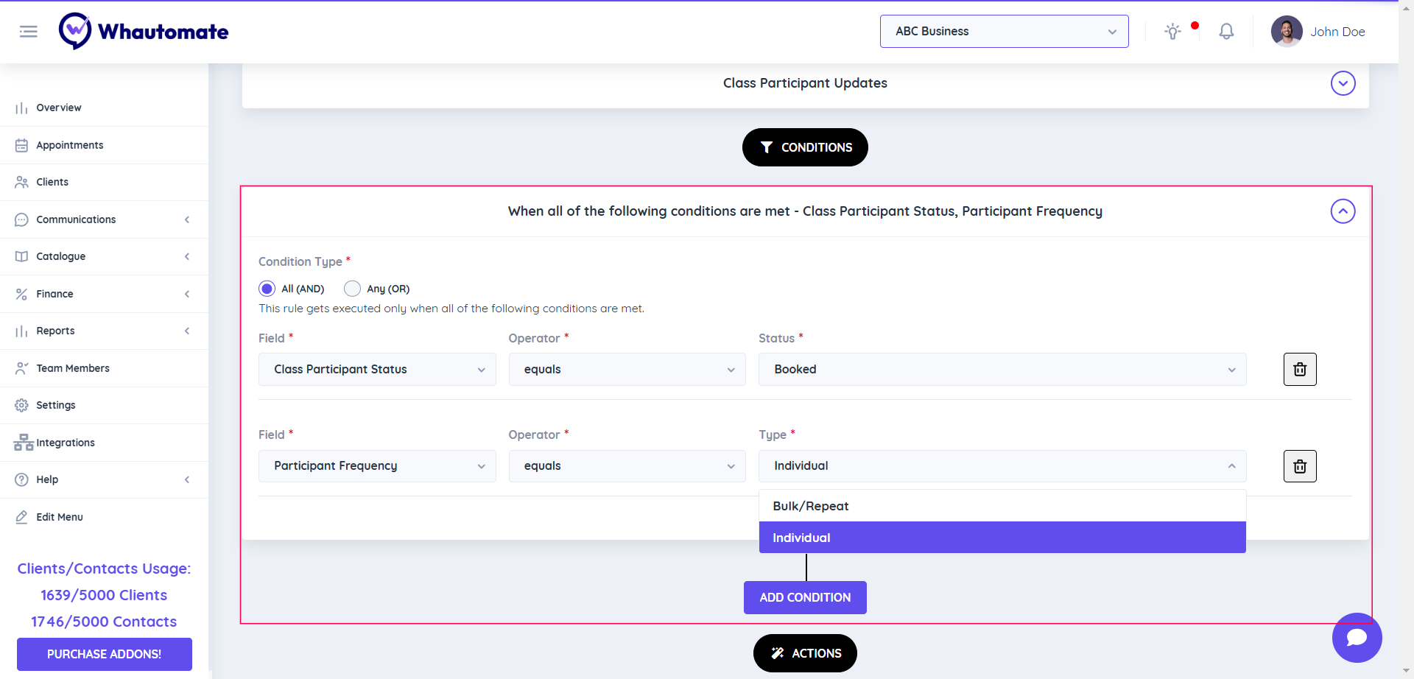Click the ADD CONDITION button
Image resolution: width=1414 pixels, height=679 pixels.
805,597
